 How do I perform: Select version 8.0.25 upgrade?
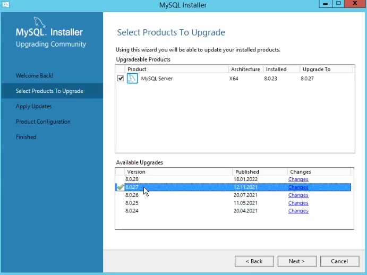pyautogui.click(x=132, y=203)
